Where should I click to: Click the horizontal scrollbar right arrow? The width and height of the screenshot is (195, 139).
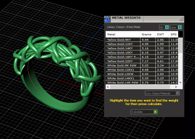point(176,87)
